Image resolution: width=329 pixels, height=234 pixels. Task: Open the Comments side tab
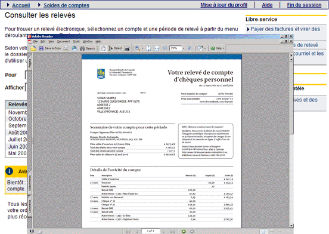tap(30, 206)
